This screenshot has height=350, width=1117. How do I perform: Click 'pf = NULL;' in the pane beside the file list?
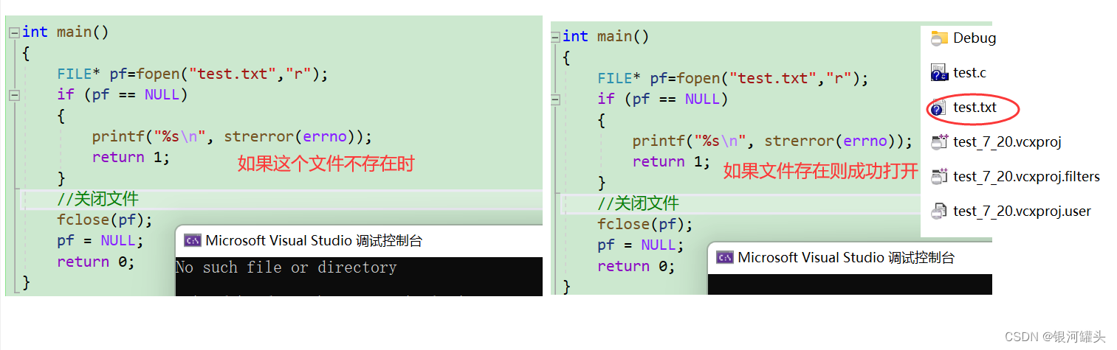[x=641, y=245]
